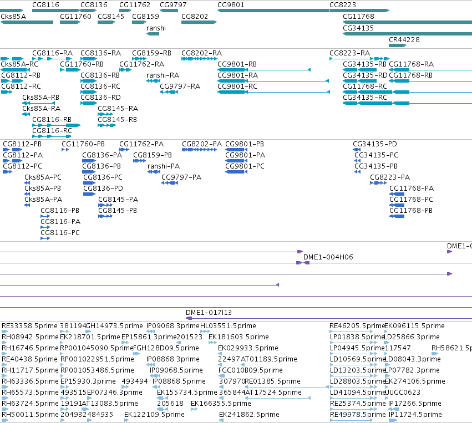Select the CG8202 gene bar
Viewport: 472px width, 423px height.
coord(199,22)
